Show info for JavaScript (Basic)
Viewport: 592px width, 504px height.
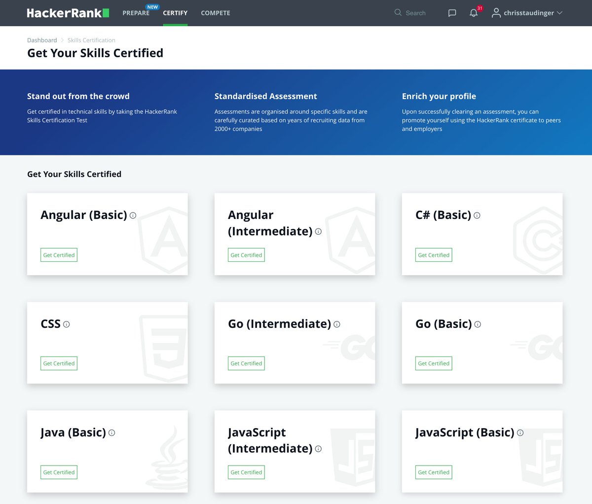[x=520, y=433]
